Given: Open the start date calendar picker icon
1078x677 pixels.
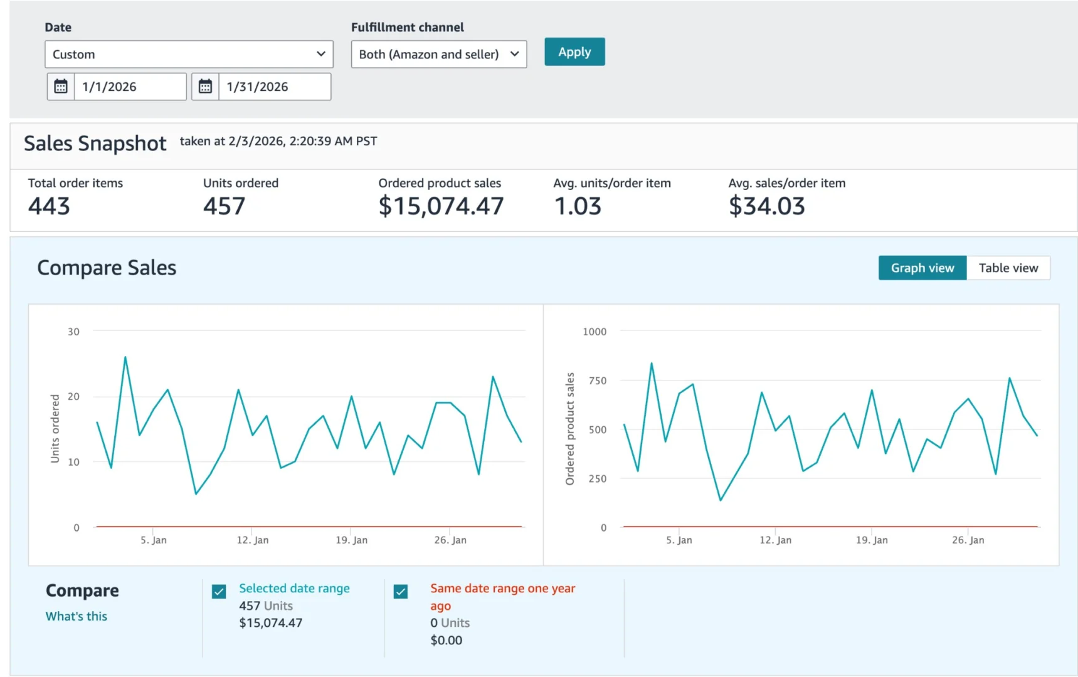Looking at the screenshot, I should [x=61, y=87].
